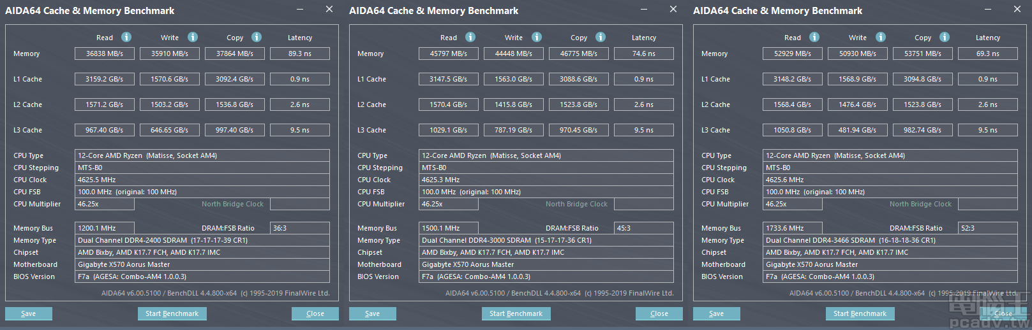
Task: Minimize the third AIDA64 window
Action: click(x=988, y=10)
